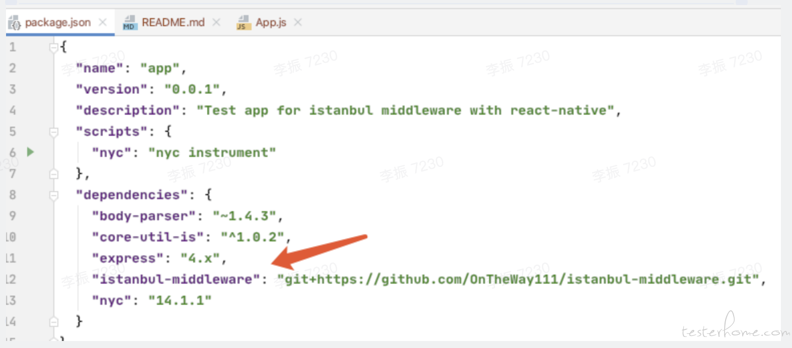Screen dimensions: 792x348
Task: Collapse the scripts block fold marker
Action: pos(53,132)
